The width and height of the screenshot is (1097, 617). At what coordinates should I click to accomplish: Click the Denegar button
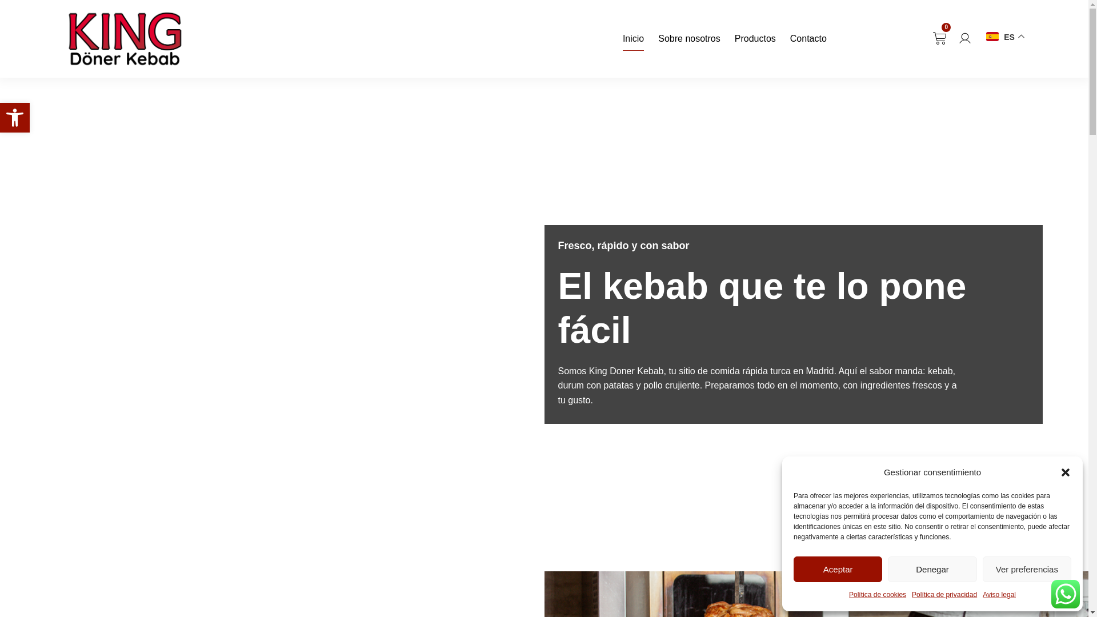point(932,569)
